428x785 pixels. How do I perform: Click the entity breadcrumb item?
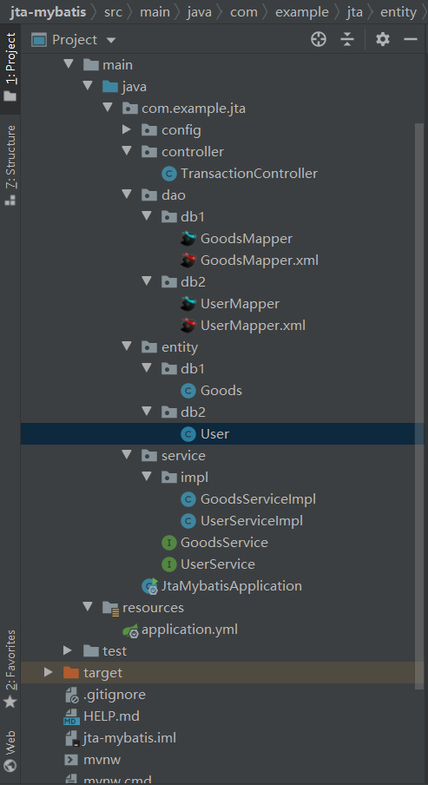point(398,12)
